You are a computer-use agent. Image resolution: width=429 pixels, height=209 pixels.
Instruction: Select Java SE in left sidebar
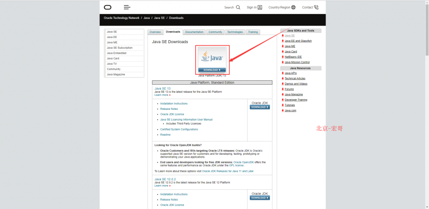pos(124,32)
